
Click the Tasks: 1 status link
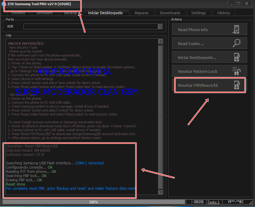(x=213, y=202)
